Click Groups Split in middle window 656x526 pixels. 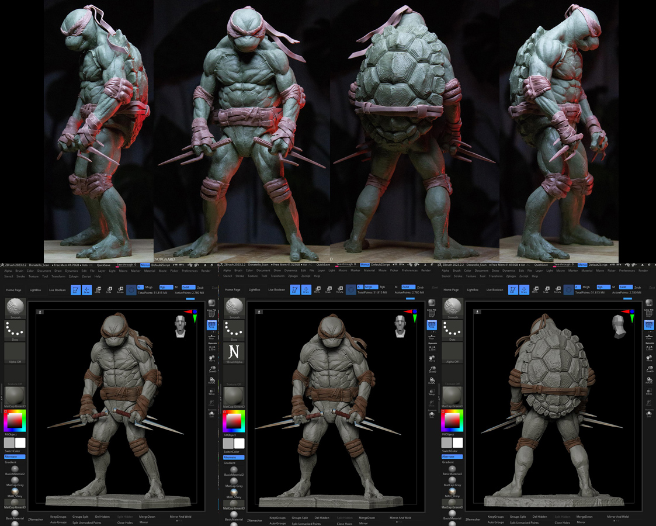(x=300, y=518)
